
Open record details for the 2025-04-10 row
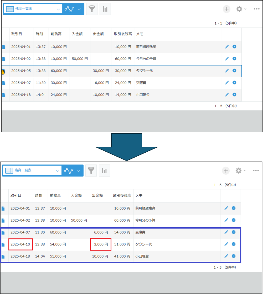3,244
